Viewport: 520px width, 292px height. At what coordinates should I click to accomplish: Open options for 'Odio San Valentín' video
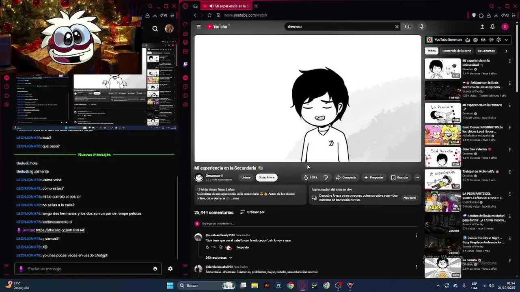coord(510,150)
